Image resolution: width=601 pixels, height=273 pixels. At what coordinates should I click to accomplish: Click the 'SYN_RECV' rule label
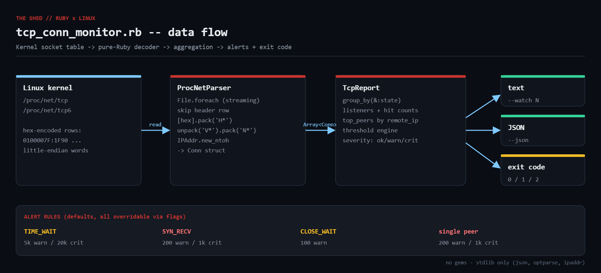pos(177,232)
